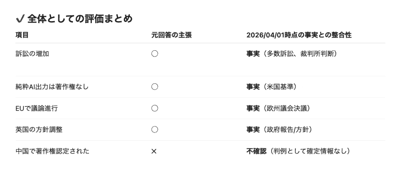395x176 pixels.
Task: Select the 中国で著作権認定された row label
Action: 52,151
